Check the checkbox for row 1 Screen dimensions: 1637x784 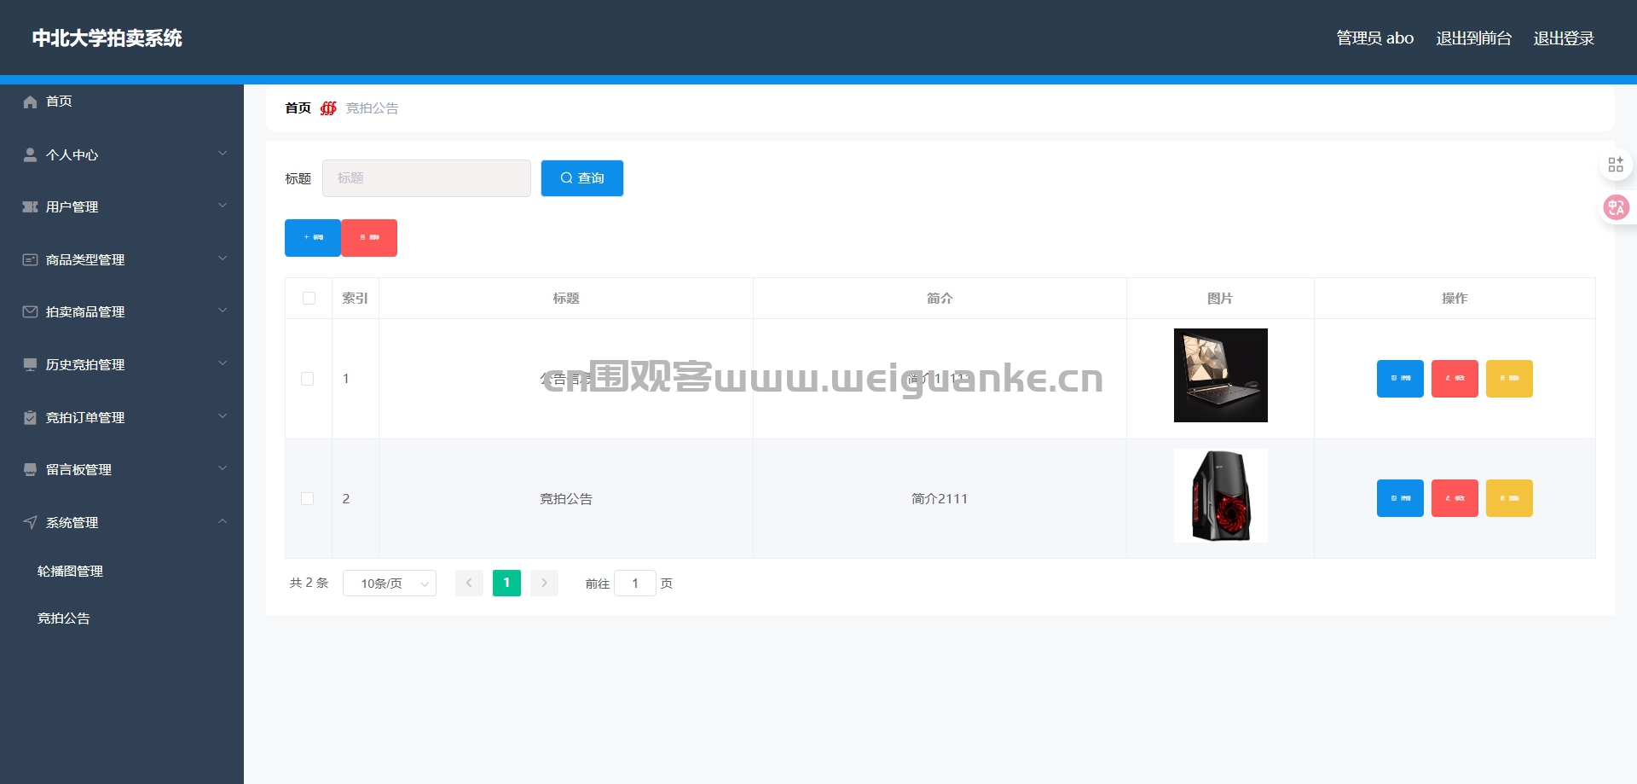[308, 379]
